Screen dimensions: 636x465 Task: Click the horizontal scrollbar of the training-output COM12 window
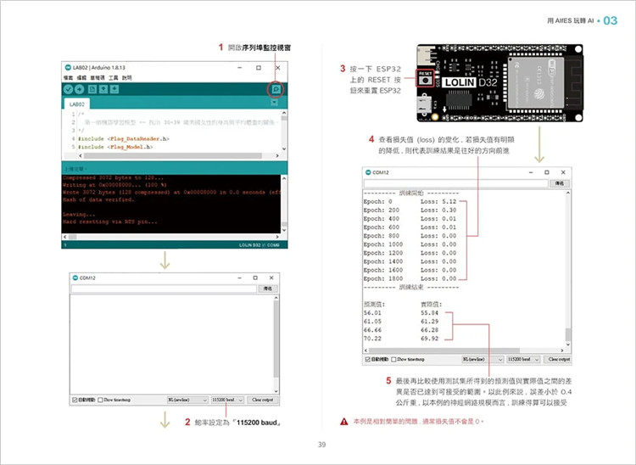click(465, 350)
